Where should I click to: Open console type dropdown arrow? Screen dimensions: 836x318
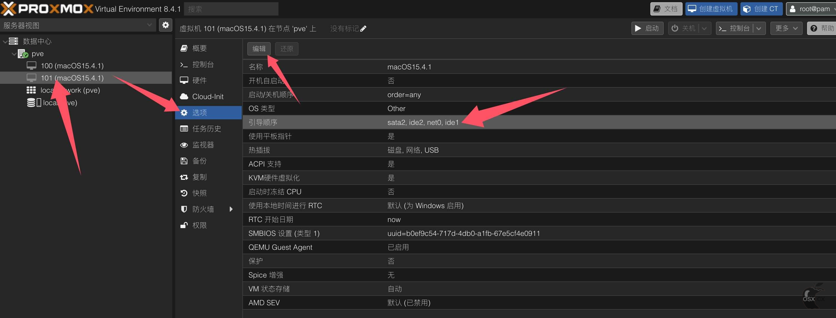coord(759,29)
